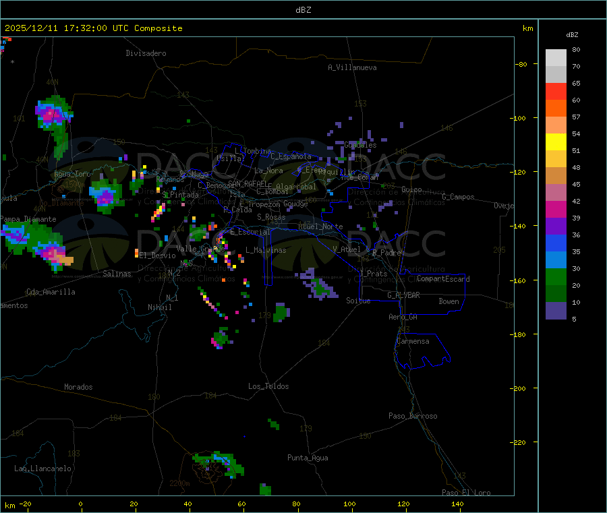607x513 pixels.
Task: Select the Los_Toldos map label
Action: click(268, 386)
